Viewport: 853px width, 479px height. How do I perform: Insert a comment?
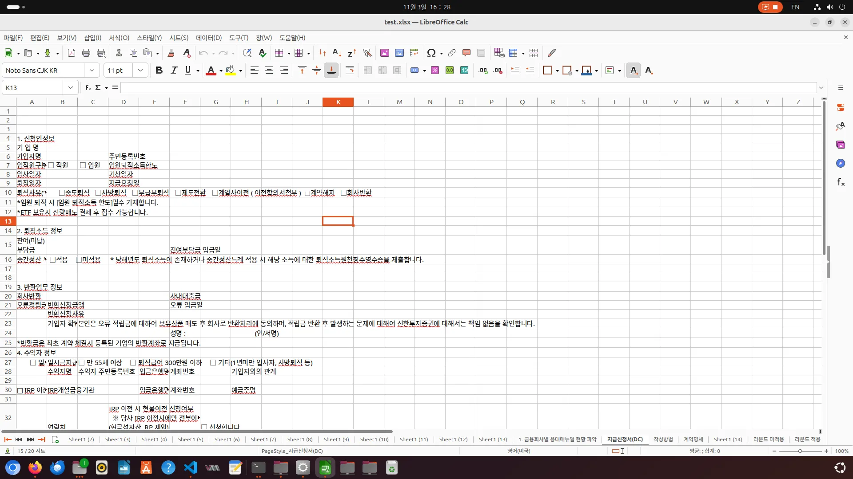coord(466,53)
